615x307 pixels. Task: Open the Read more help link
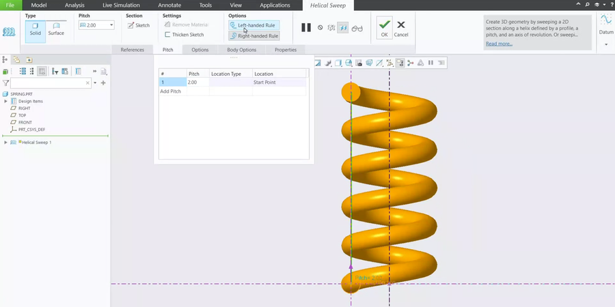499,44
